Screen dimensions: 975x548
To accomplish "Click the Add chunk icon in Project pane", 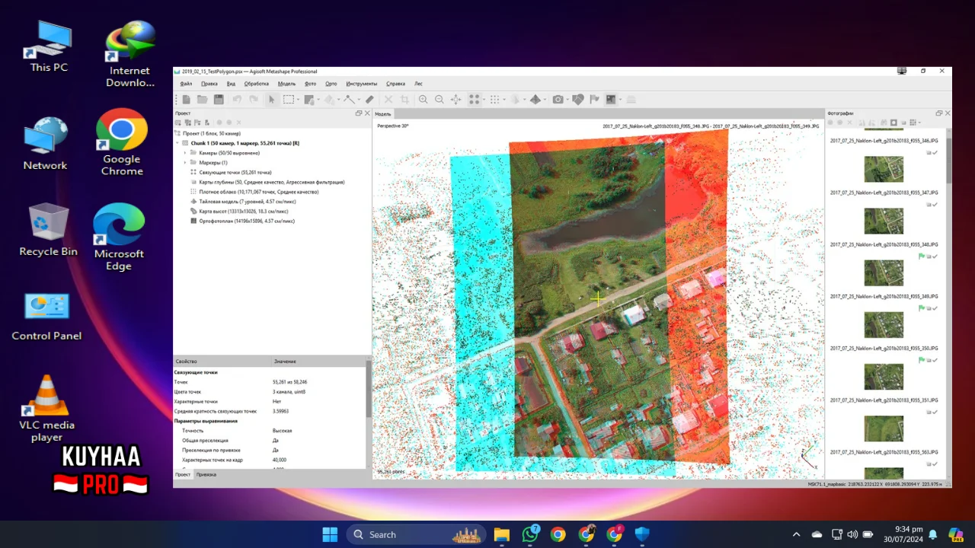I will tap(180, 123).
